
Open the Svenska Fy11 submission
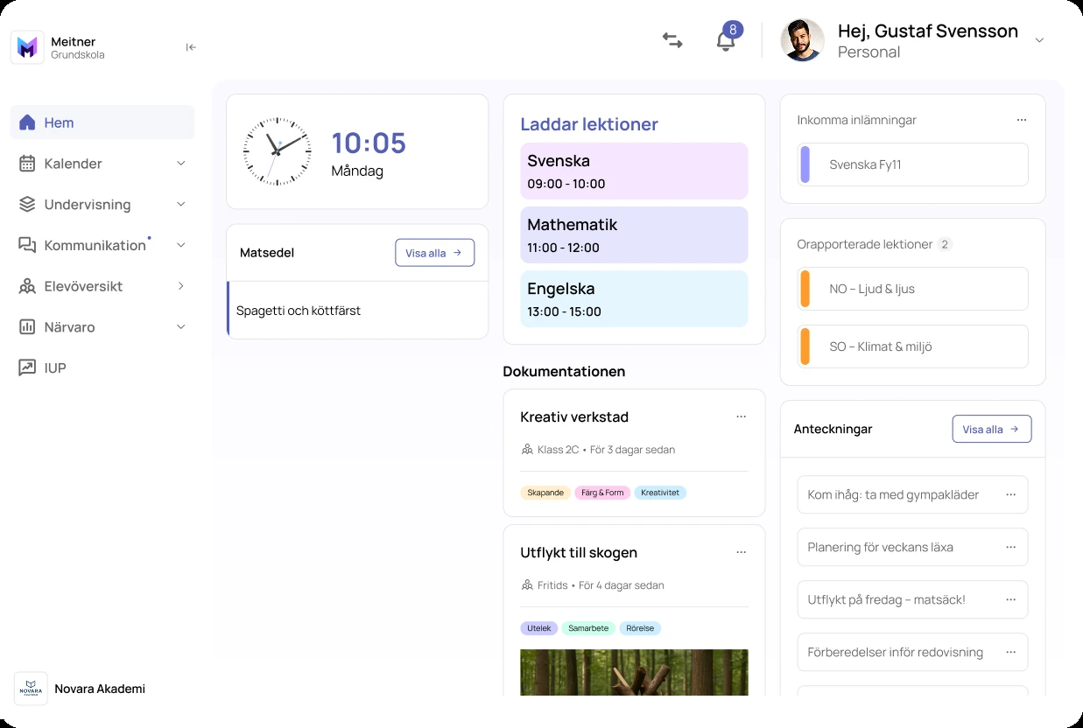click(x=912, y=164)
